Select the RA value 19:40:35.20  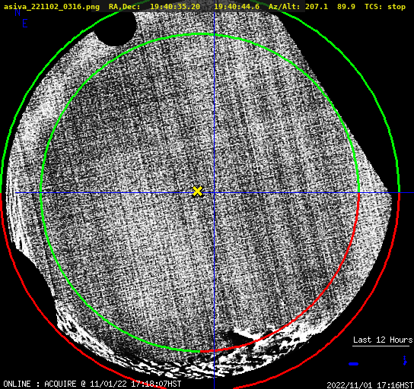point(175,7)
